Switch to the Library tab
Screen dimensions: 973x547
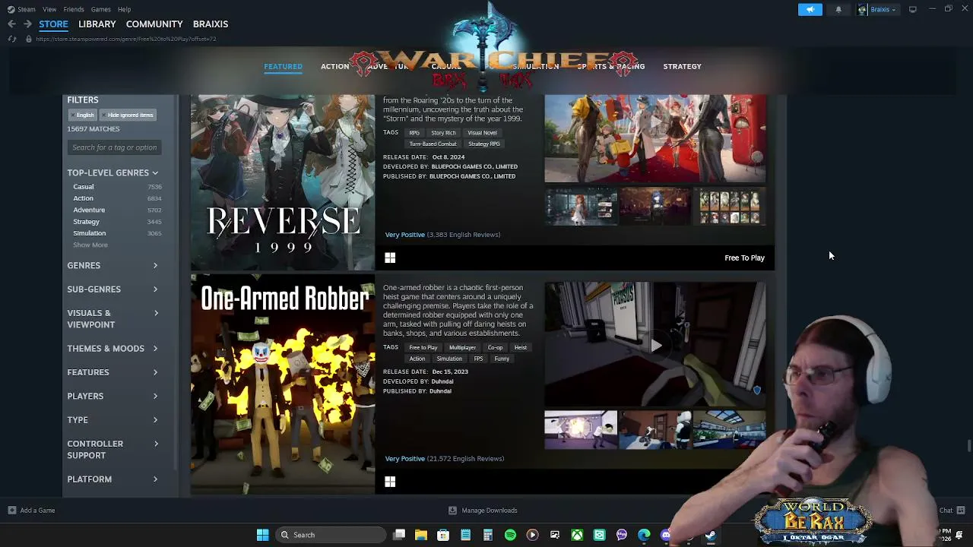pyautogui.click(x=97, y=24)
